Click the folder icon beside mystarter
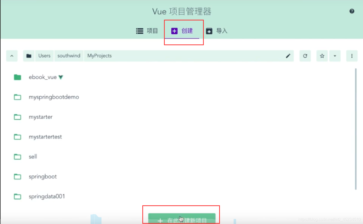Image resolution: width=363 pixels, height=224 pixels. tap(17, 117)
